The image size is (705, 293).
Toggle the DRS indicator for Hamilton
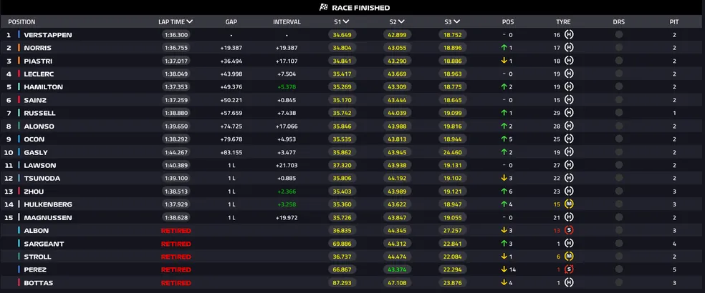coord(618,86)
